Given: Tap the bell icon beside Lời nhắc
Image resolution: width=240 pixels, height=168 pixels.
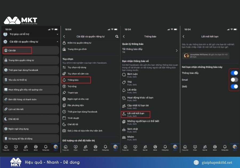Looking at the screenshot, I should [124, 90].
